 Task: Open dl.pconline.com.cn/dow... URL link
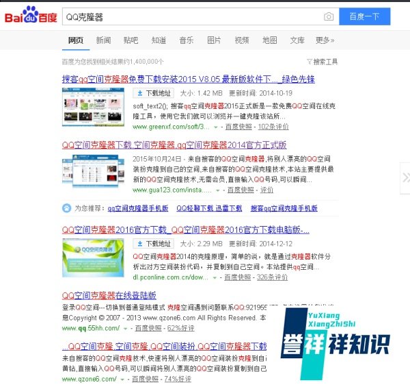pyautogui.click(x=170, y=277)
